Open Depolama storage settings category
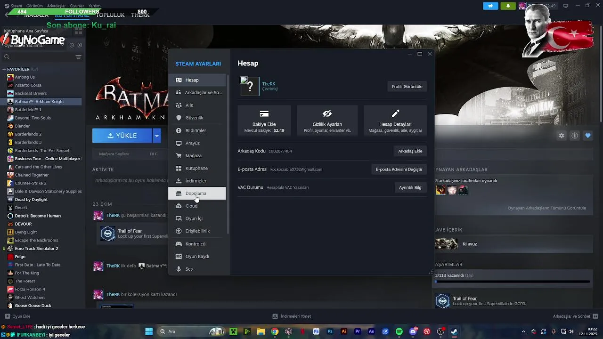The image size is (603, 339). 197,194
